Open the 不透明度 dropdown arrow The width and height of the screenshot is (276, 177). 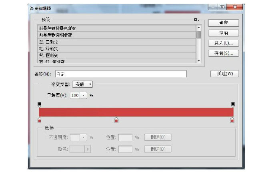tap(84, 138)
